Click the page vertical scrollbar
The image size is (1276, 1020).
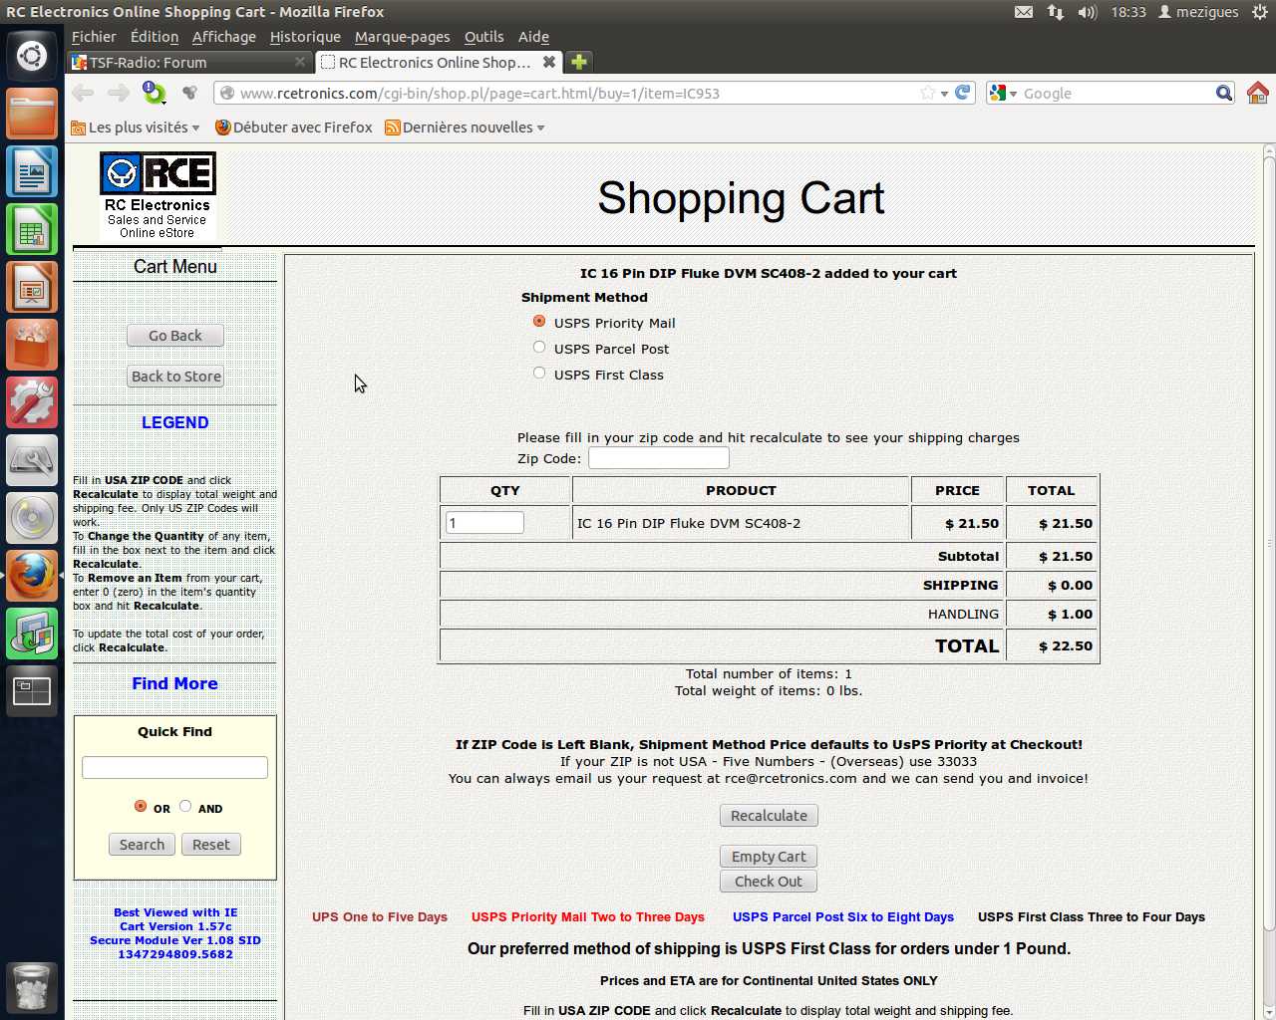coord(1269,543)
